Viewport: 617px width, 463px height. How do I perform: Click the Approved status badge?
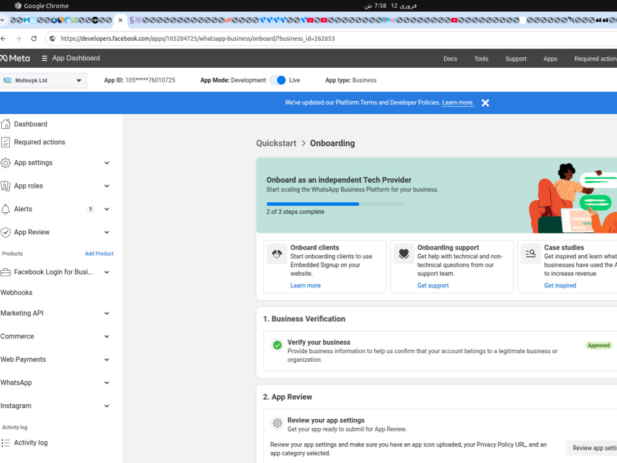(x=598, y=345)
